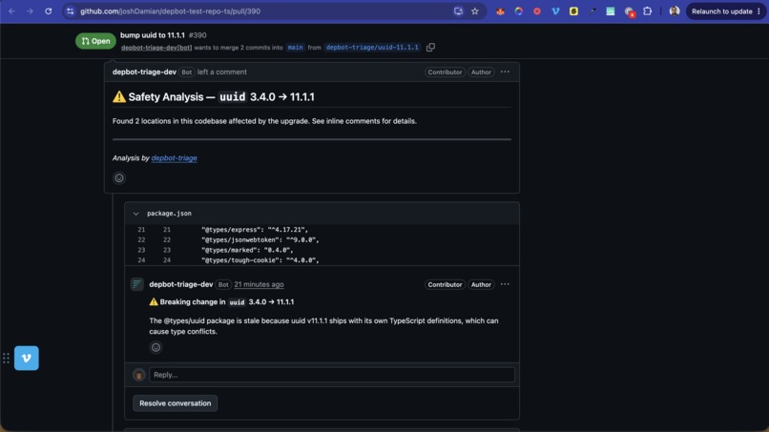This screenshot has width=769, height=432.
Task: Click the Author badge on the Safety Analysis comment
Action: tap(481, 72)
